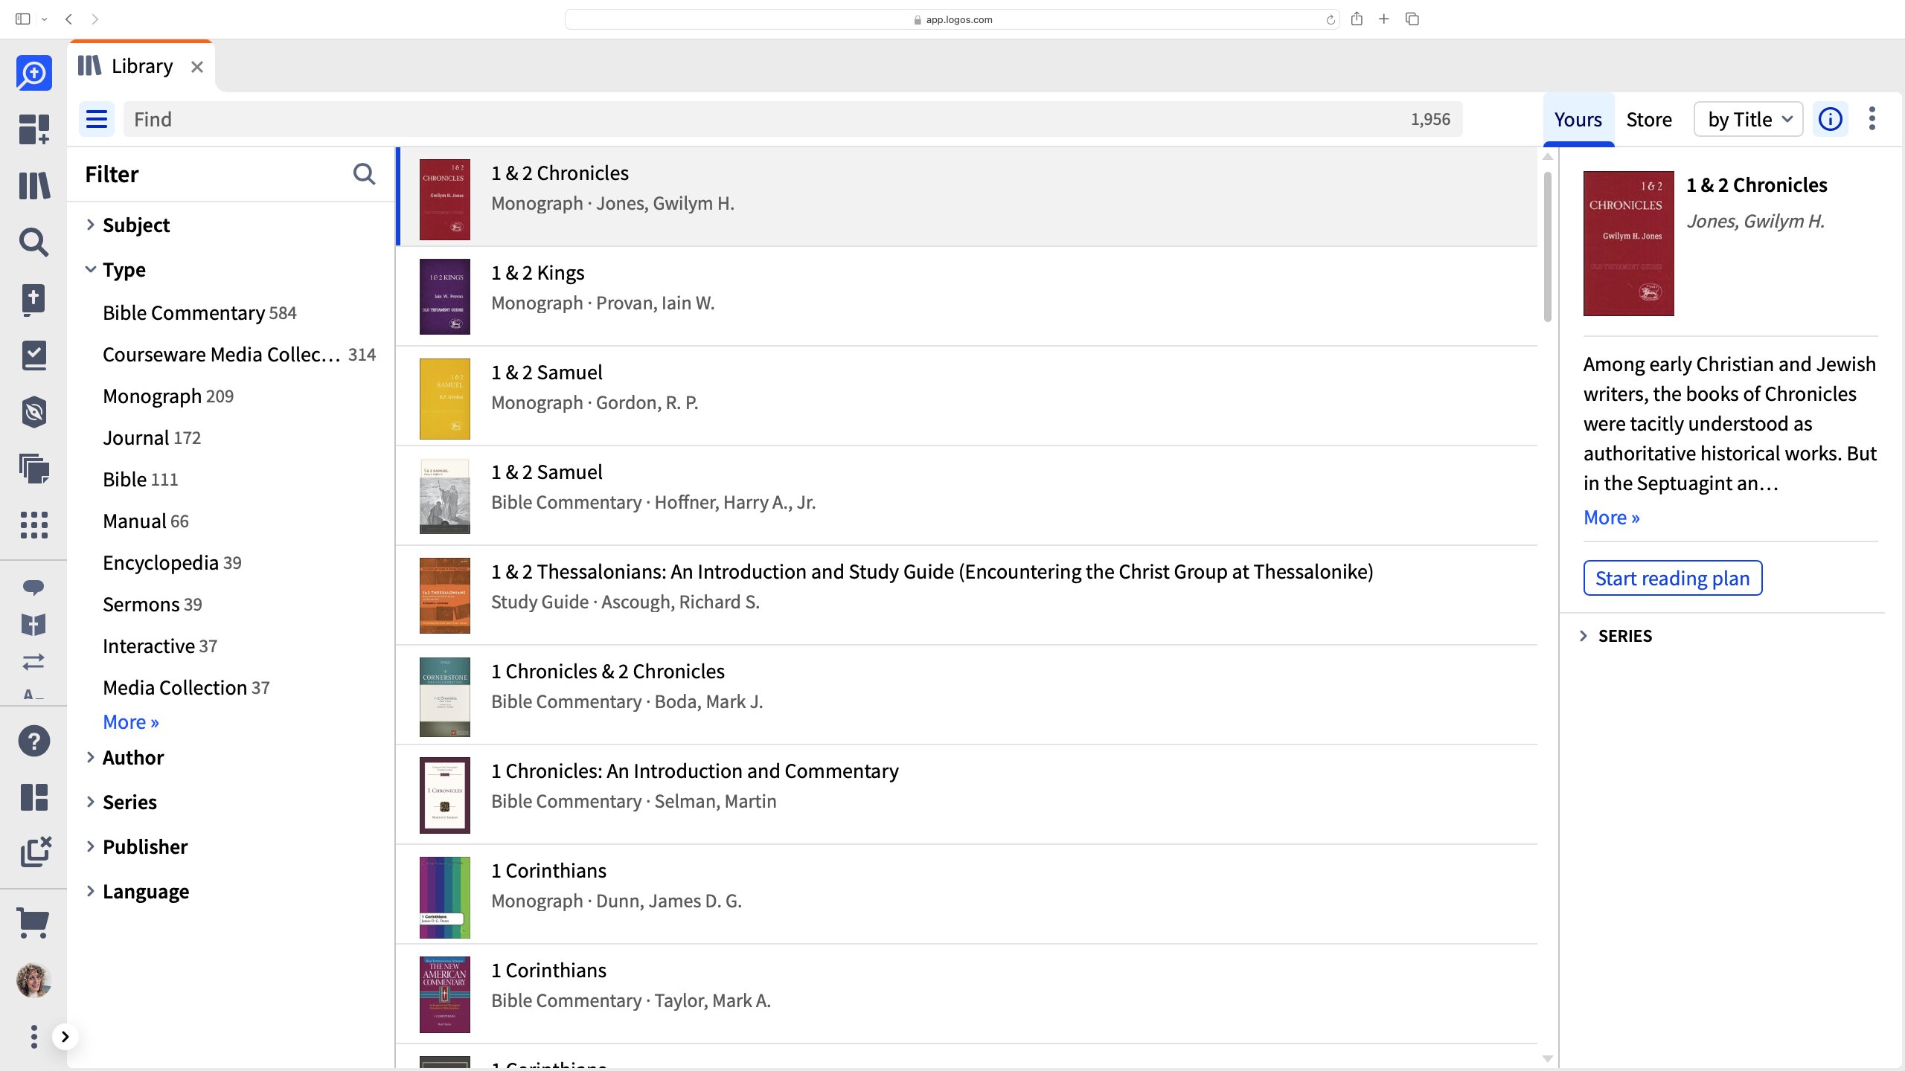Open a new browser tab

(x=1384, y=19)
